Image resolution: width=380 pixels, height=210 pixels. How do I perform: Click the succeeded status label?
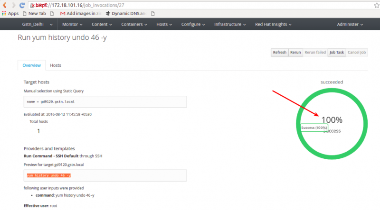click(332, 82)
